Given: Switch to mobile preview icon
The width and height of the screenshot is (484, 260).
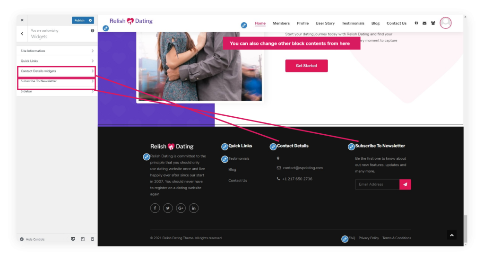Looking at the screenshot, I should click(x=92, y=239).
